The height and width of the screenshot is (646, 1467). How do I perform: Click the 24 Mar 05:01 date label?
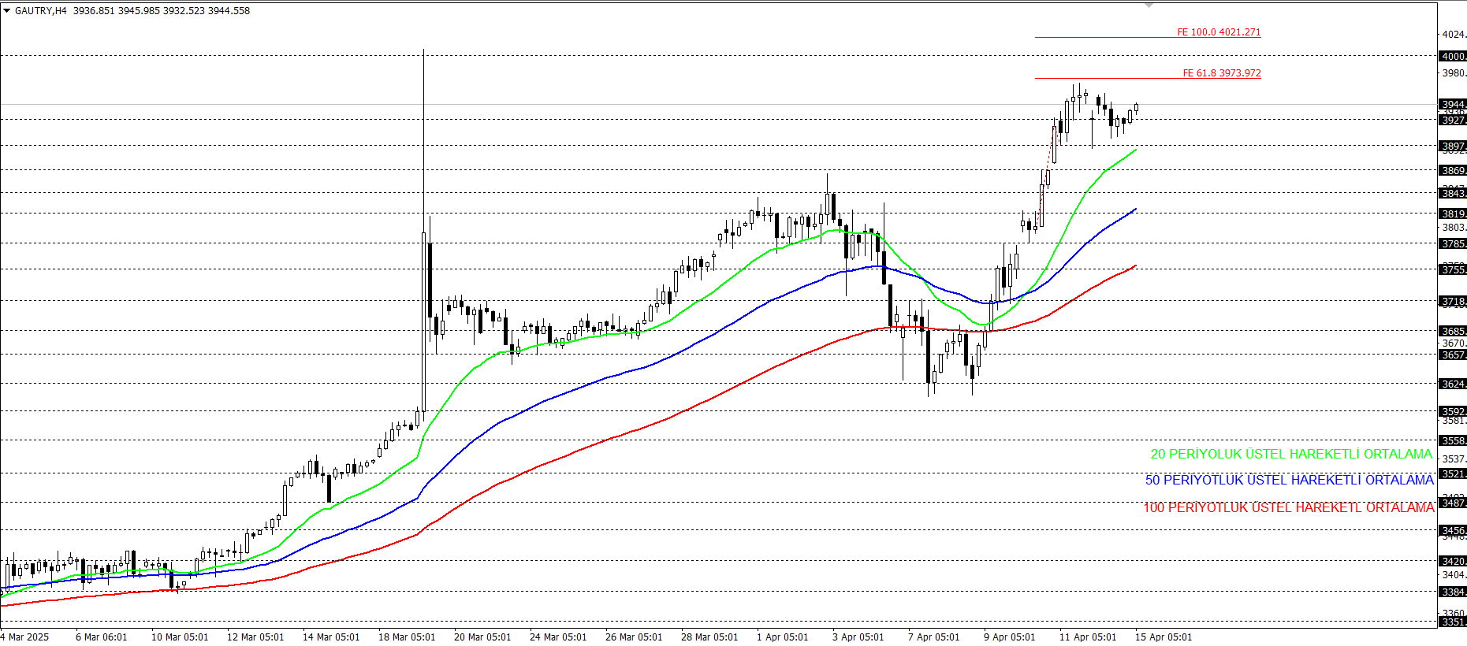pyautogui.click(x=558, y=637)
